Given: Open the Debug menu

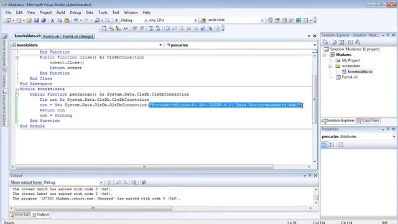Looking at the screenshot, I should tap(75, 12).
